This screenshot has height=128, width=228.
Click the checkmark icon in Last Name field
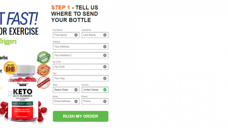tap(105, 35)
